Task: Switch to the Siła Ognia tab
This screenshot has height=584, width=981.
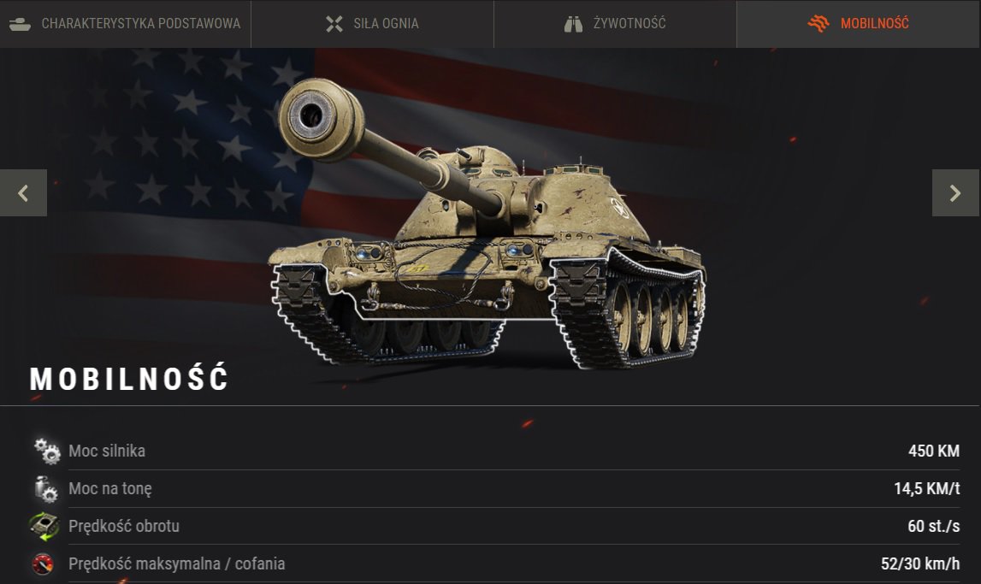Action: point(372,24)
